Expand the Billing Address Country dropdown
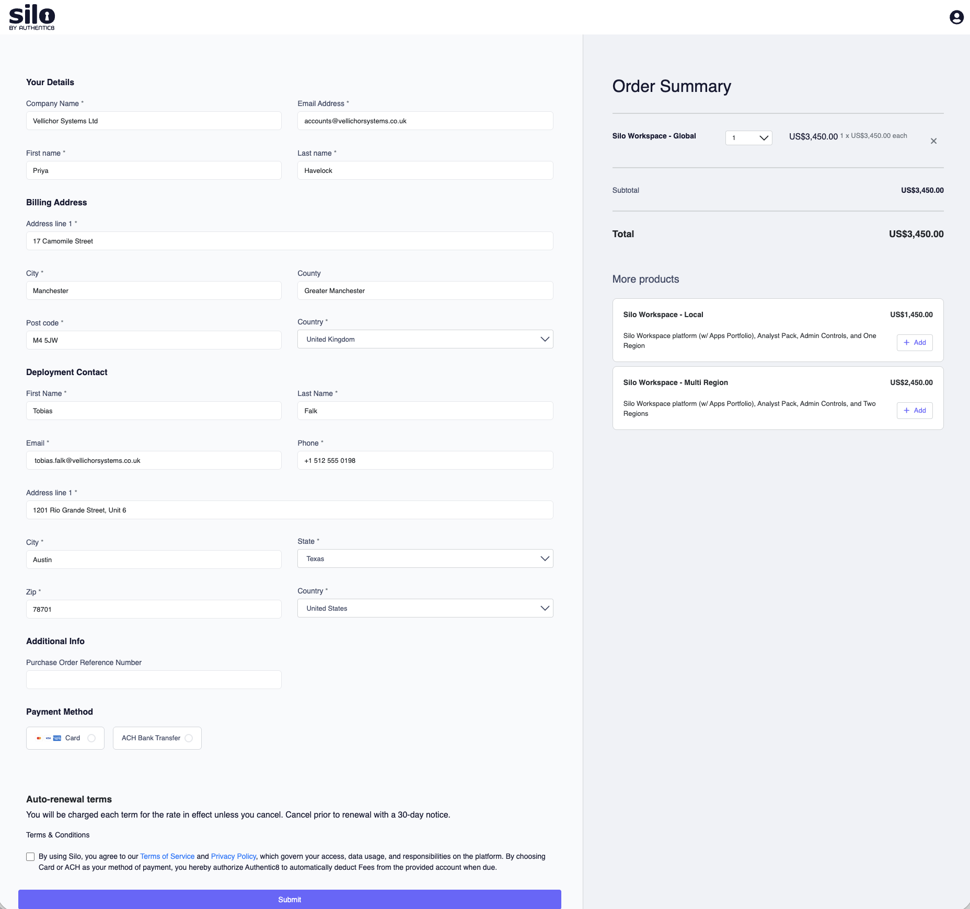 (x=425, y=339)
